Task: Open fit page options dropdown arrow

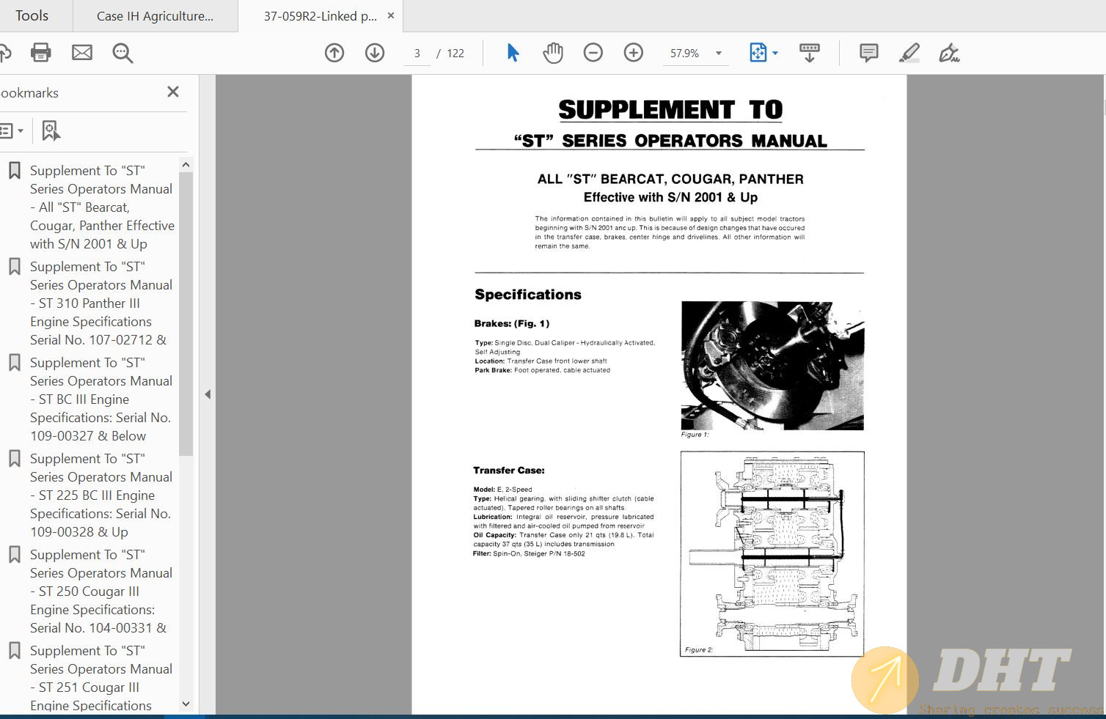Action: pyautogui.click(x=775, y=53)
